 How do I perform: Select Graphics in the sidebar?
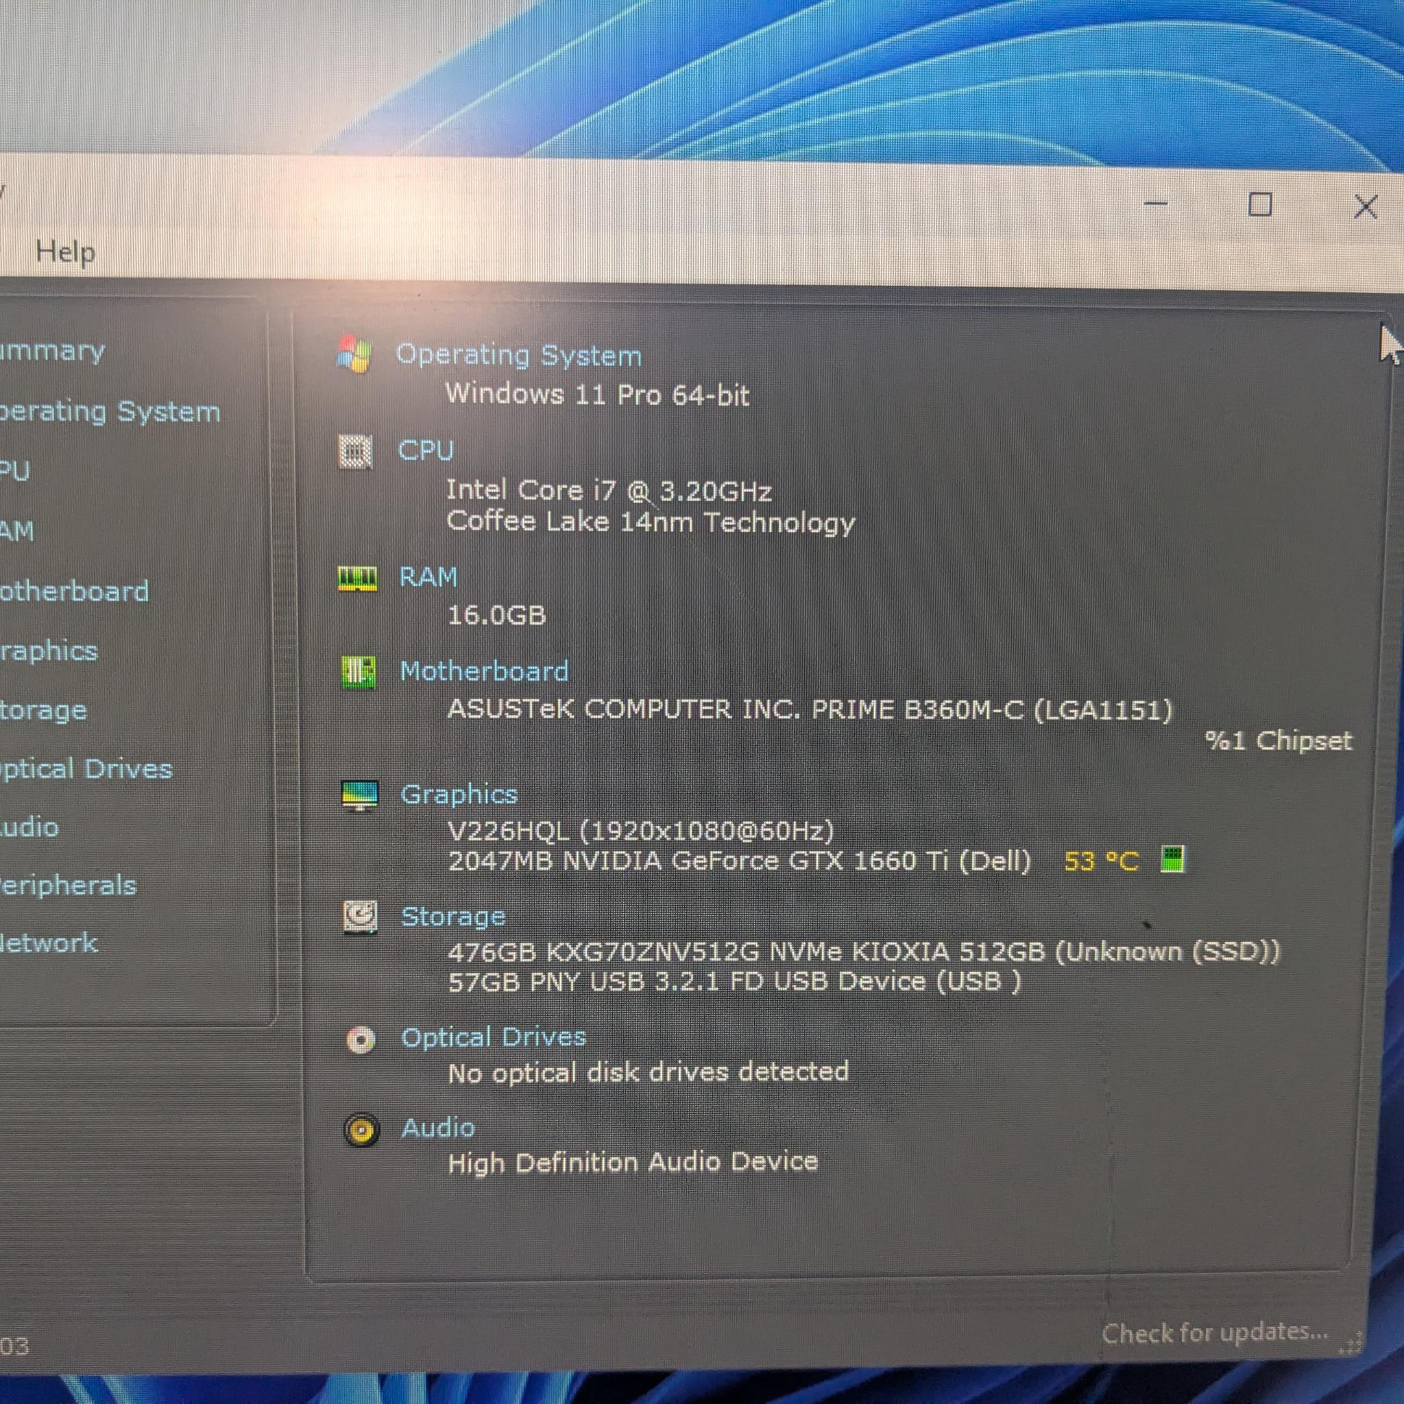point(49,651)
